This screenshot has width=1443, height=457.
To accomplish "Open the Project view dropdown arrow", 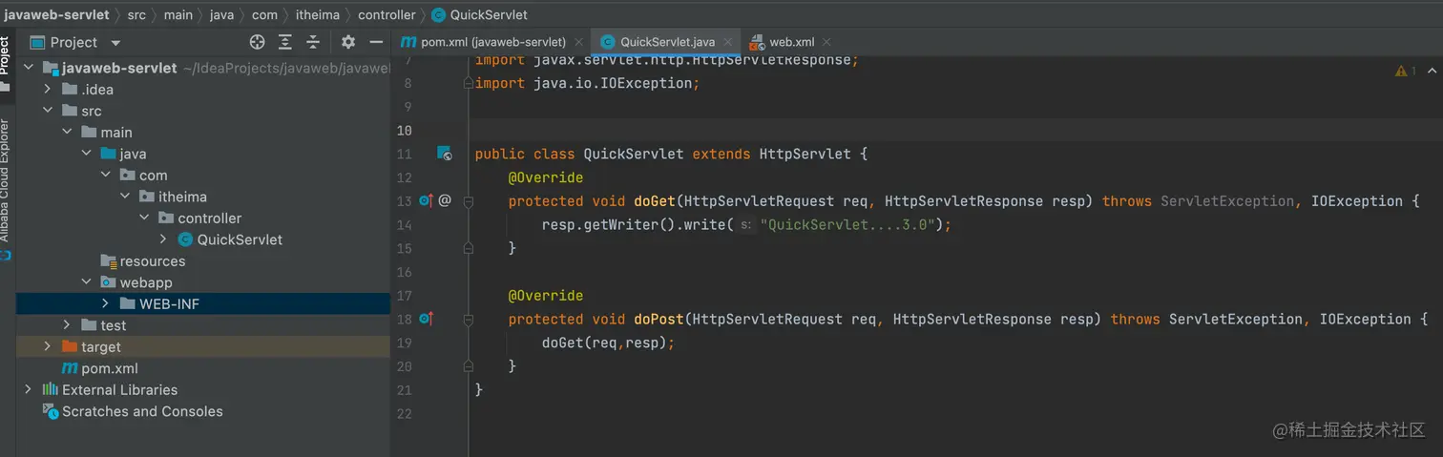I will pos(115,43).
